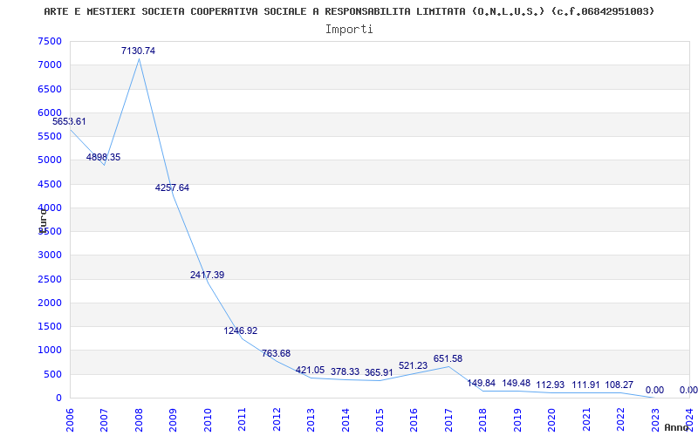The height and width of the screenshot is (436, 698).
Task: Select the 2012 x-axis tick label
Action: point(277,419)
